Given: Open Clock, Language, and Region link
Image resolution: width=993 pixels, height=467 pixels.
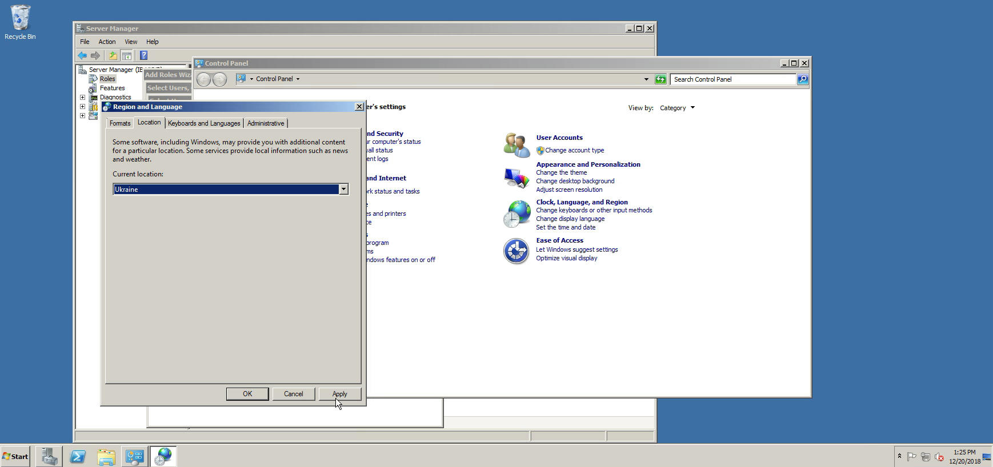Looking at the screenshot, I should click(x=582, y=202).
